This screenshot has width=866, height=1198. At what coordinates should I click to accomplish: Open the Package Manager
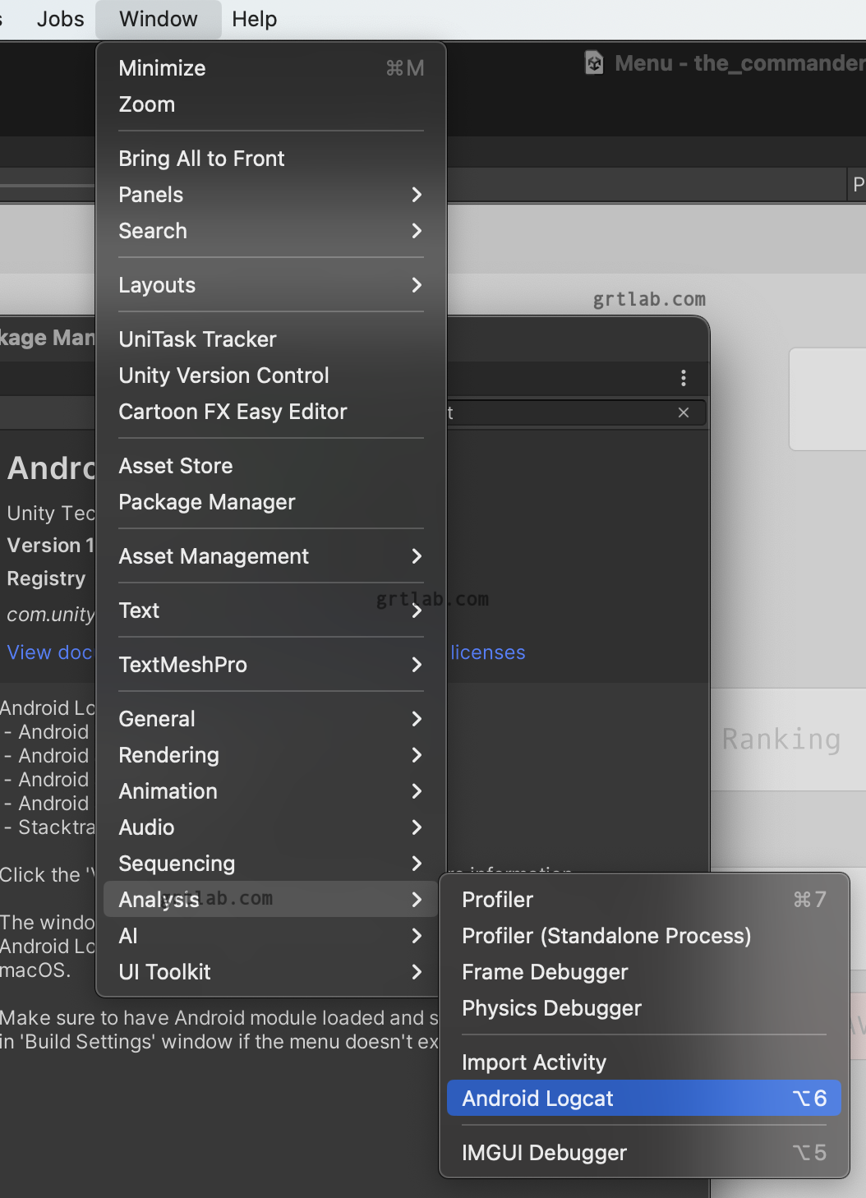click(x=206, y=502)
